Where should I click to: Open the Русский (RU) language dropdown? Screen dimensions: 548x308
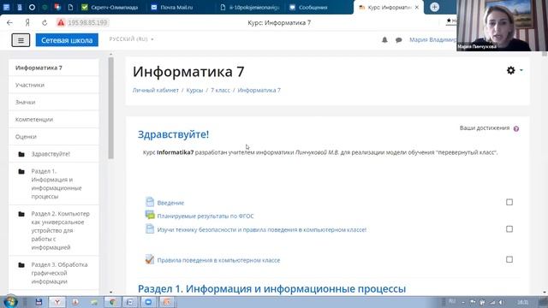pyautogui.click(x=131, y=39)
